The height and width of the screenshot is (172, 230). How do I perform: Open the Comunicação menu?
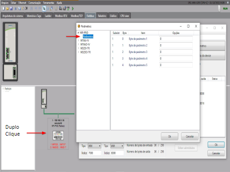[x=35, y=3]
